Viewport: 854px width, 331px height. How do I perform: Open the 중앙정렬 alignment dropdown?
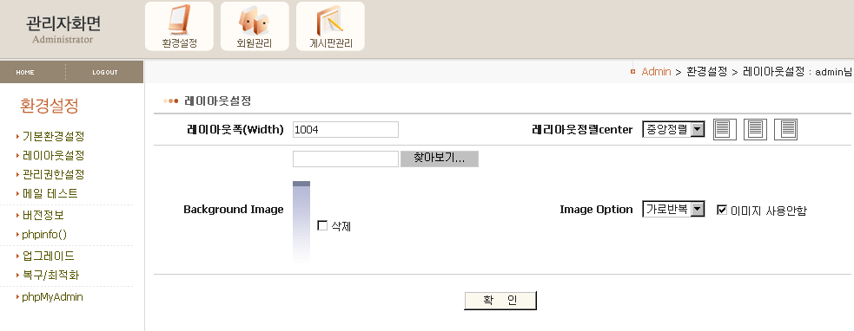673,129
